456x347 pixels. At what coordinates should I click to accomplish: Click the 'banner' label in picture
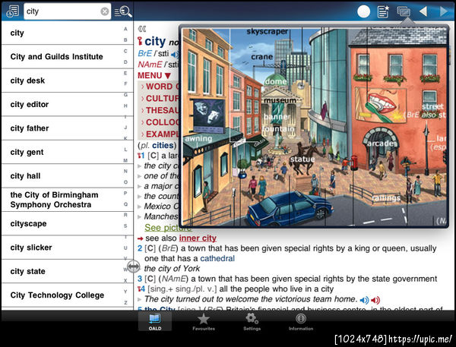277,117
